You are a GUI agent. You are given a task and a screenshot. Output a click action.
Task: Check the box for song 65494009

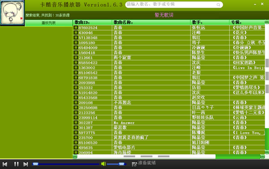[x=76, y=48]
